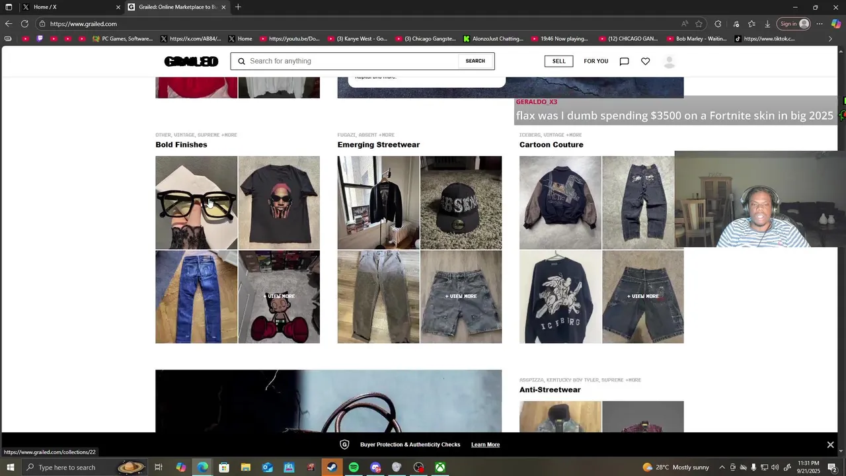Open the Kanye West bookmark
846x476 pixels.
pos(358,39)
